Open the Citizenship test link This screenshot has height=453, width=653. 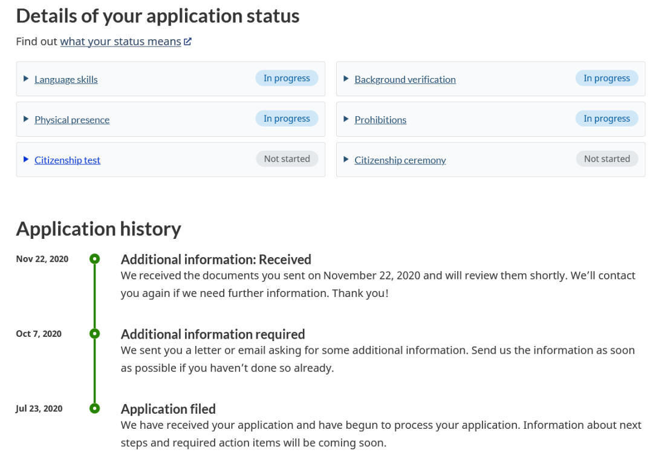[67, 160]
